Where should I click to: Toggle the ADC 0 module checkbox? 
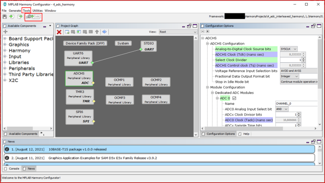tap(234, 98)
